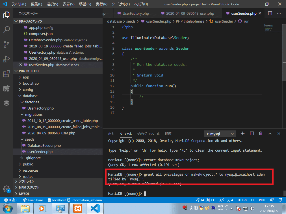Open feedback icon in status bar
Viewport: 286px width, 214px height.
point(272,200)
